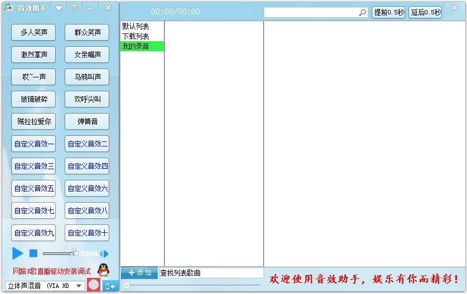Screen dimensions: 467x294
Task: Click the 延后0.5秒 button
Action: [x=425, y=12]
